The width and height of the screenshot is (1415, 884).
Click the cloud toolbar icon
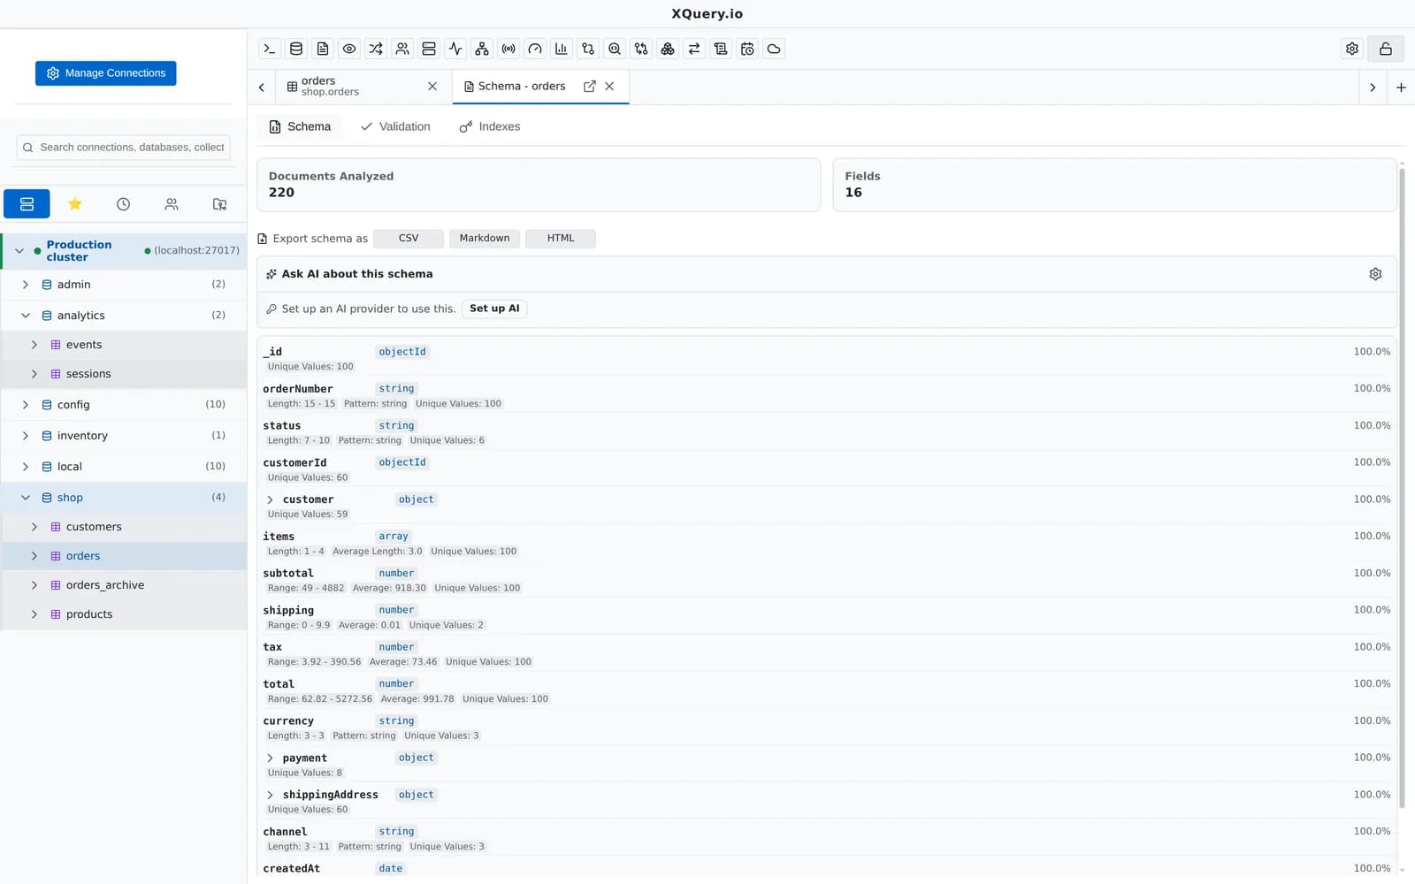tap(774, 49)
